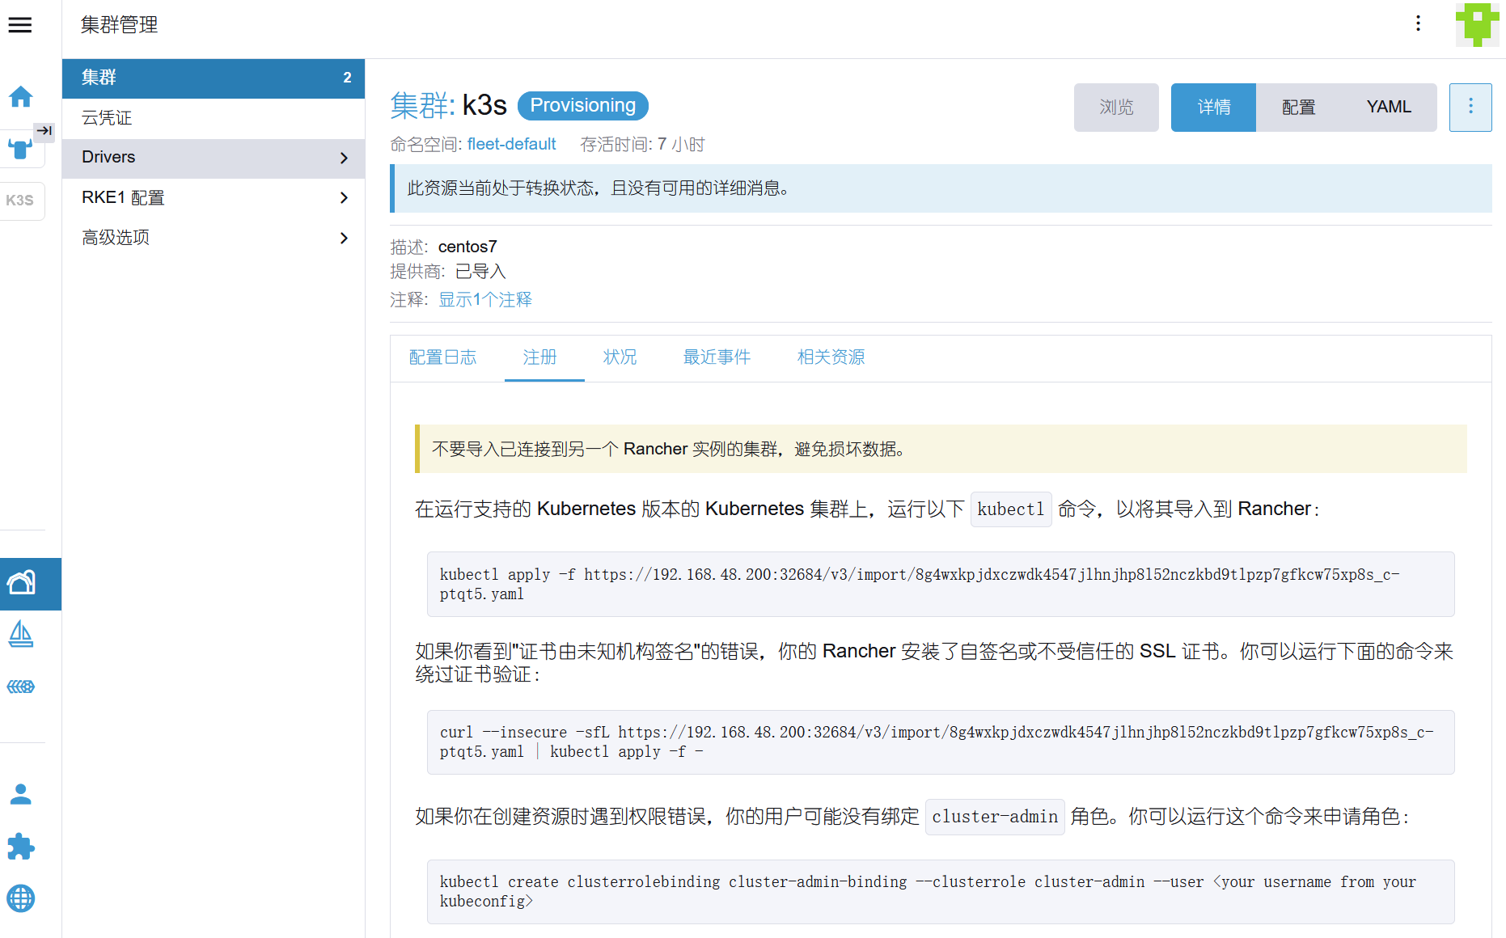The image size is (1506, 938).
Task: Select the 配置 view button
Action: 1298,107
